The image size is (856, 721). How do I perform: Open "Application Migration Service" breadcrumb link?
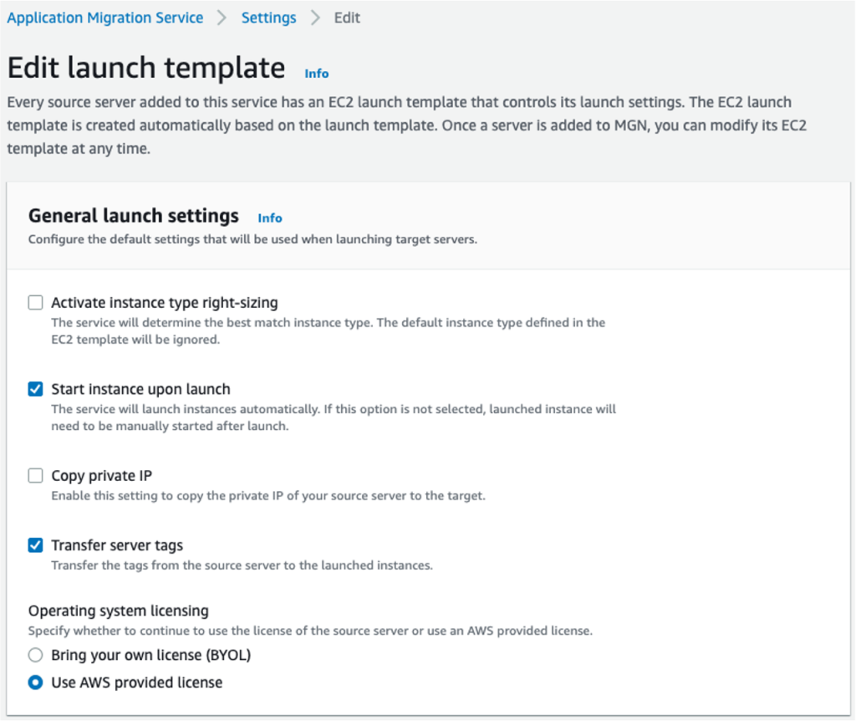point(104,17)
